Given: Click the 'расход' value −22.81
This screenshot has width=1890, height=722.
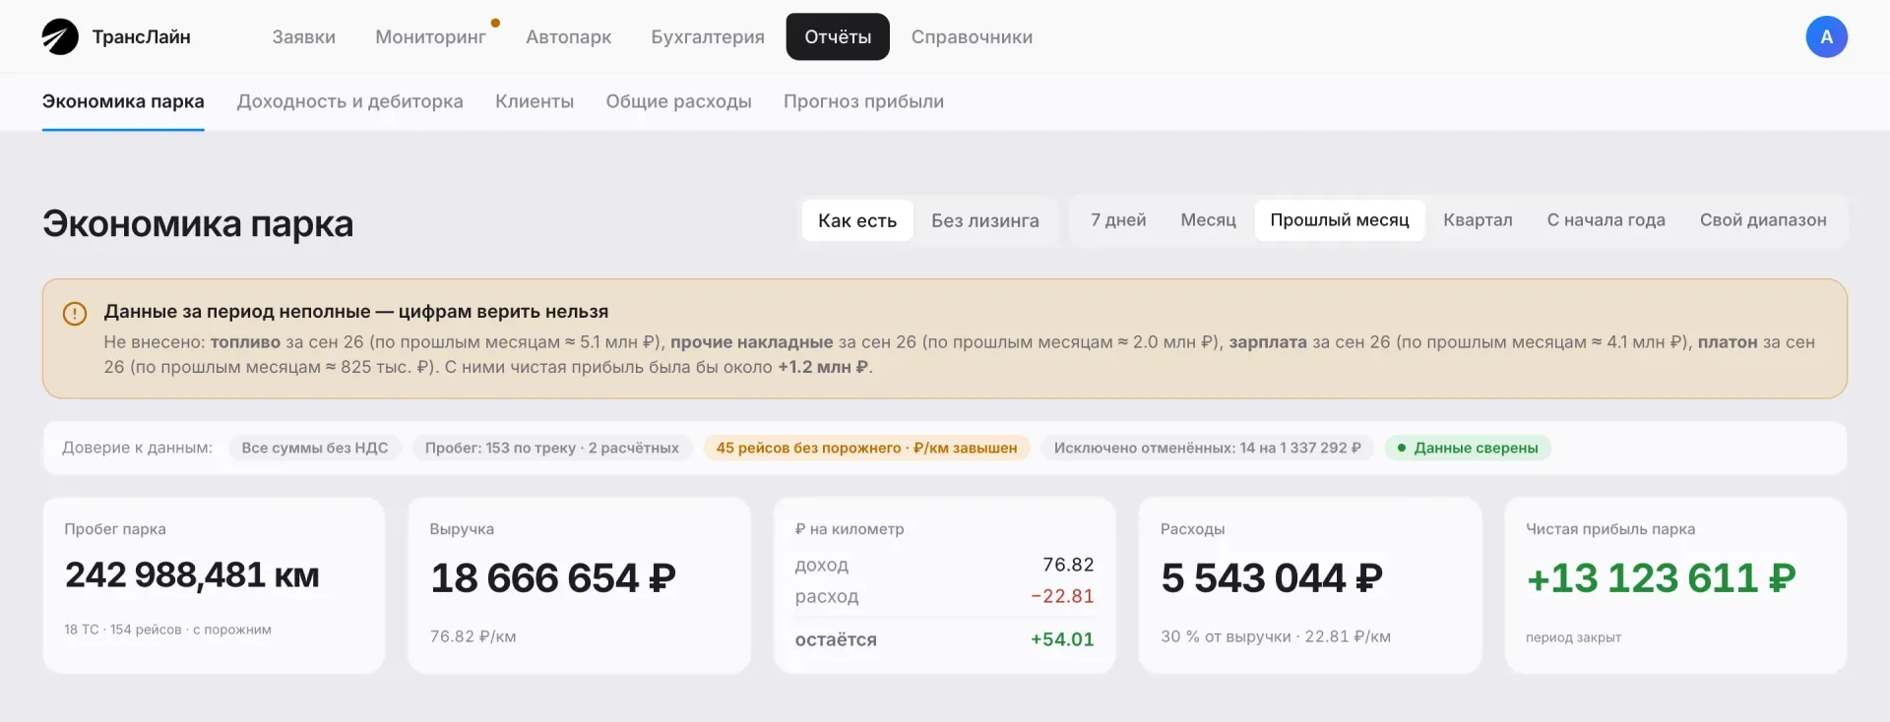Looking at the screenshot, I should pyautogui.click(x=1062, y=596).
